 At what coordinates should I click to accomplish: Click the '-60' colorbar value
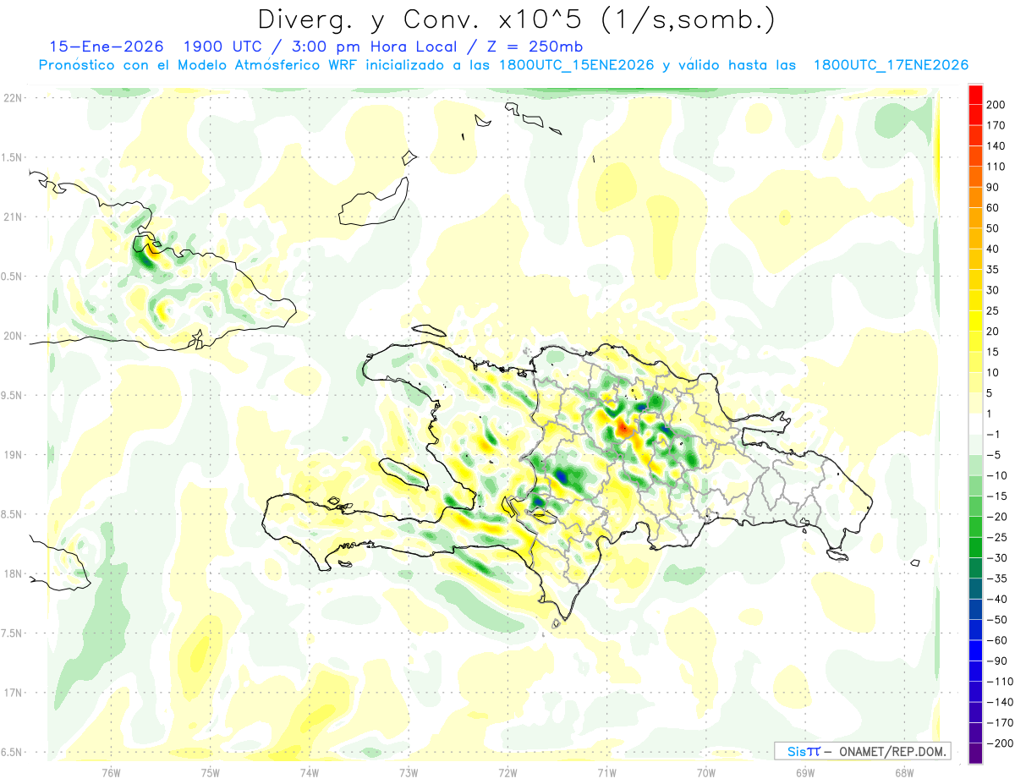tap(996, 640)
